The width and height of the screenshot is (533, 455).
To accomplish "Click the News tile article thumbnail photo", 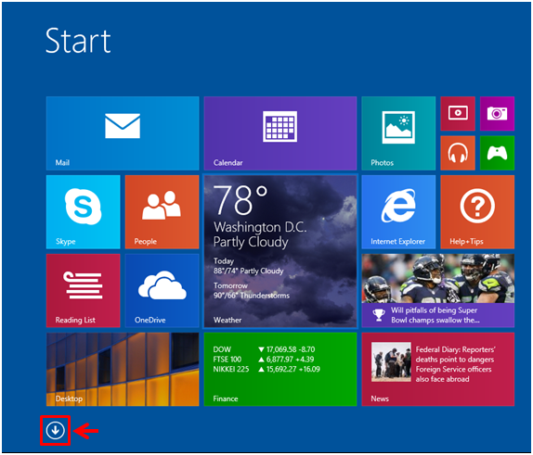I will click(391, 362).
